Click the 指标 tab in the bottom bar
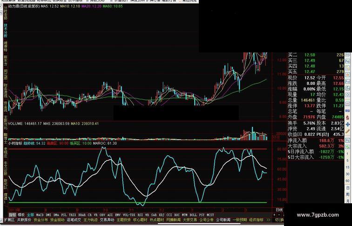This screenshot has height=226, width=352. (13, 215)
